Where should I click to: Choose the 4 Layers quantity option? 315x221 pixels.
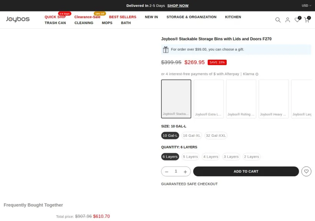pos(211,157)
